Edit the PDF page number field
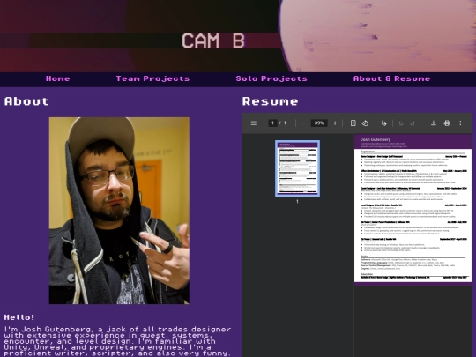Viewport: 476px width, 357px height. (x=272, y=123)
